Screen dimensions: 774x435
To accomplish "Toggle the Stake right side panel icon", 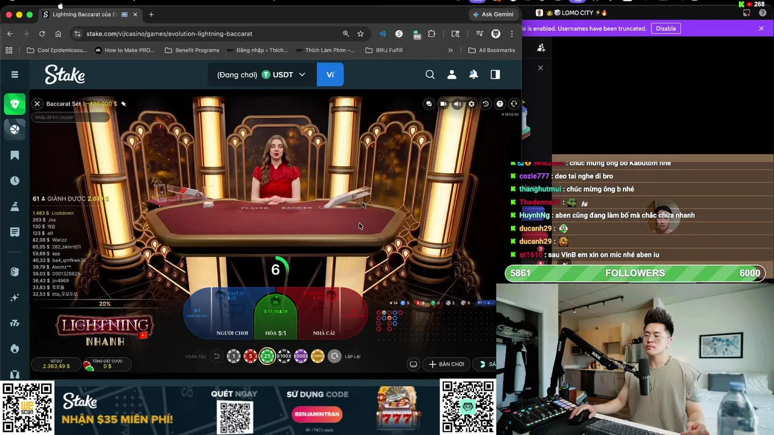I will (495, 74).
